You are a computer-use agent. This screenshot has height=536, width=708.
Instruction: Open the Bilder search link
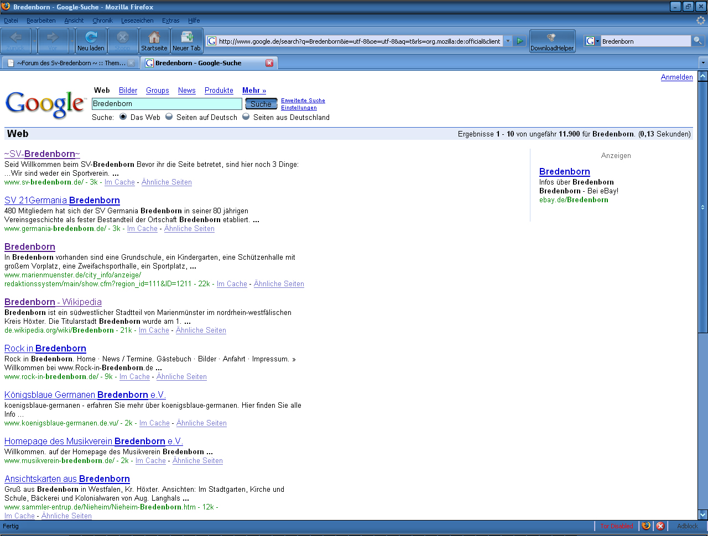point(128,91)
